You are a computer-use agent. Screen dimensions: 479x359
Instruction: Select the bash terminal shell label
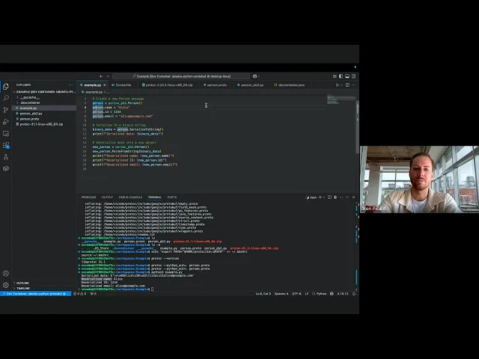coord(311,197)
